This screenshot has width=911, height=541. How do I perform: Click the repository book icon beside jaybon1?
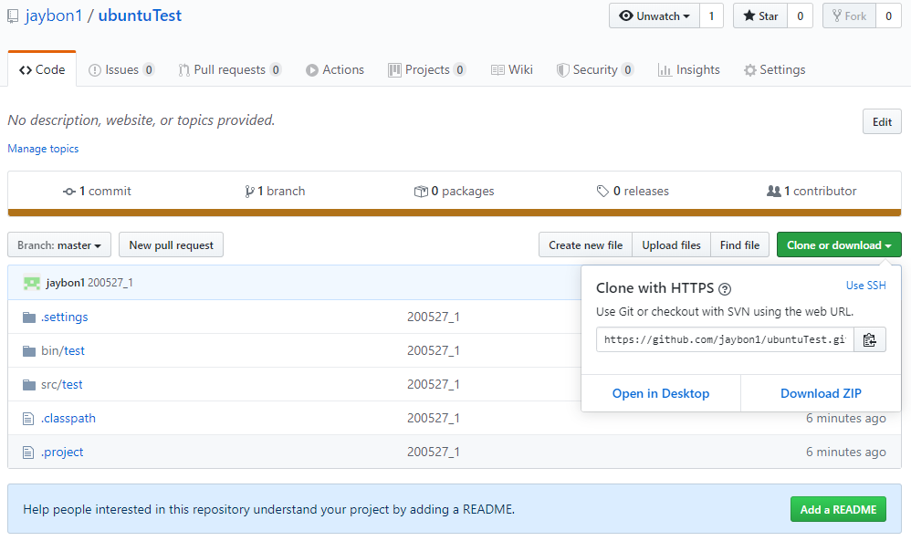[x=13, y=16]
